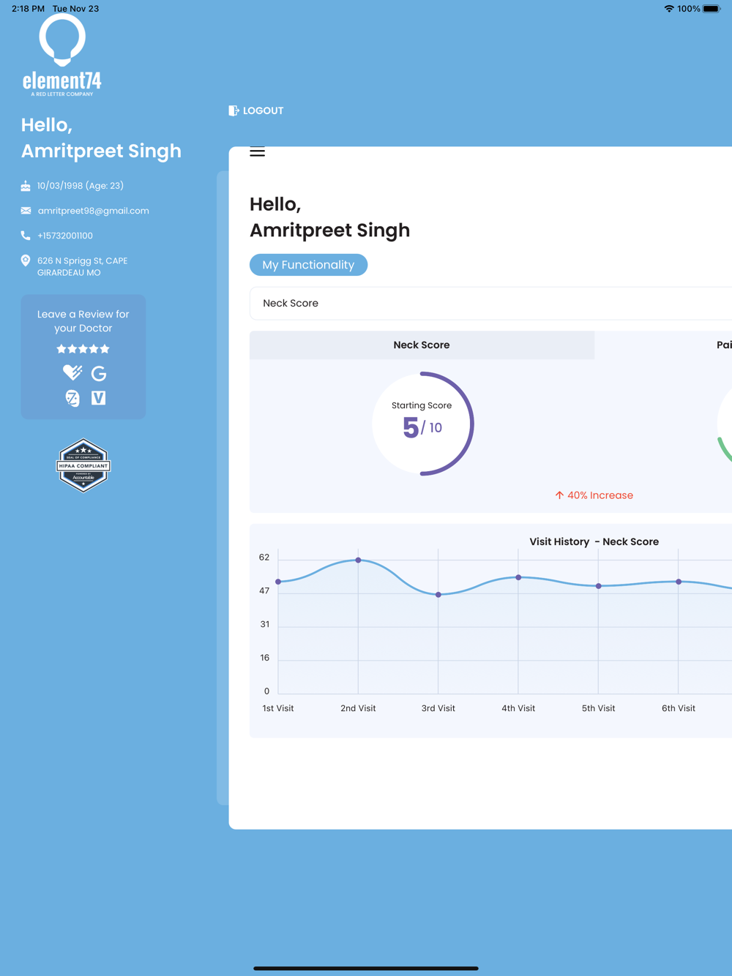
Task: Select the 5th Visit data point
Action: pyautogui.click(x=599, y=586)
